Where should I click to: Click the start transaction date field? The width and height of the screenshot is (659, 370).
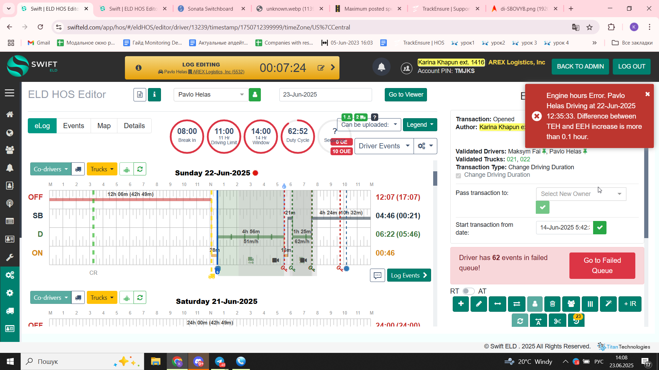[565, 227]
